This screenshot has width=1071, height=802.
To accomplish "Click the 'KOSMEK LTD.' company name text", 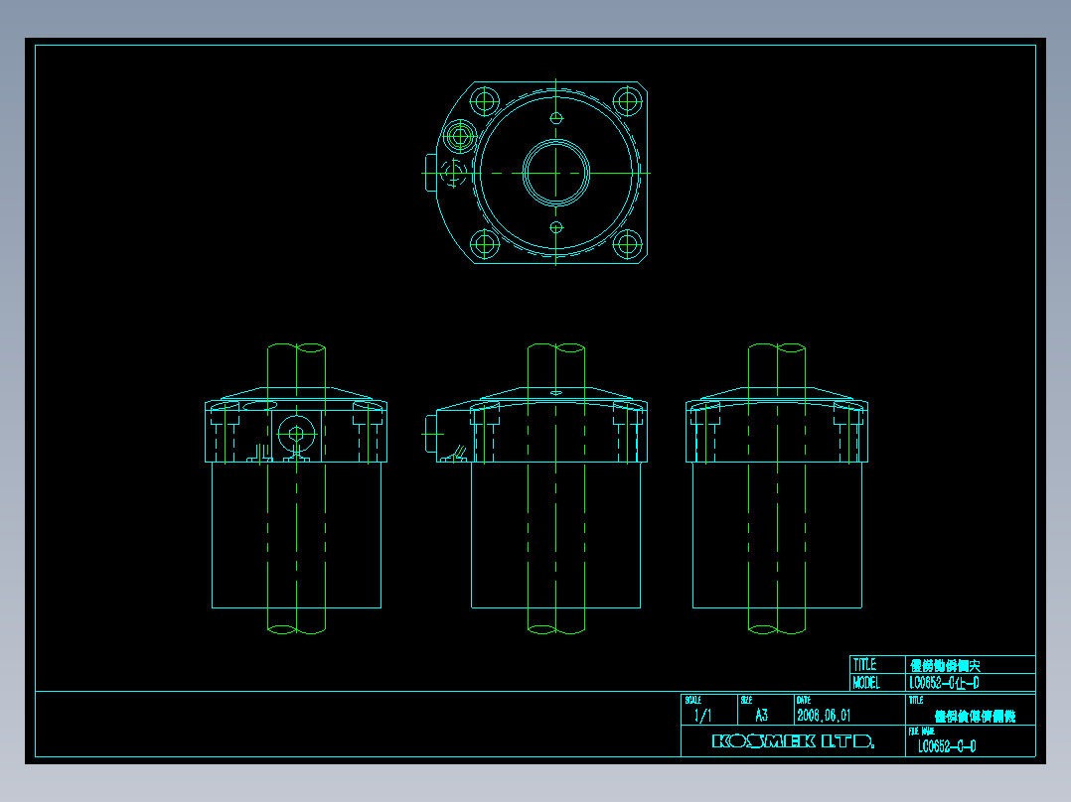I will (793, 741).
